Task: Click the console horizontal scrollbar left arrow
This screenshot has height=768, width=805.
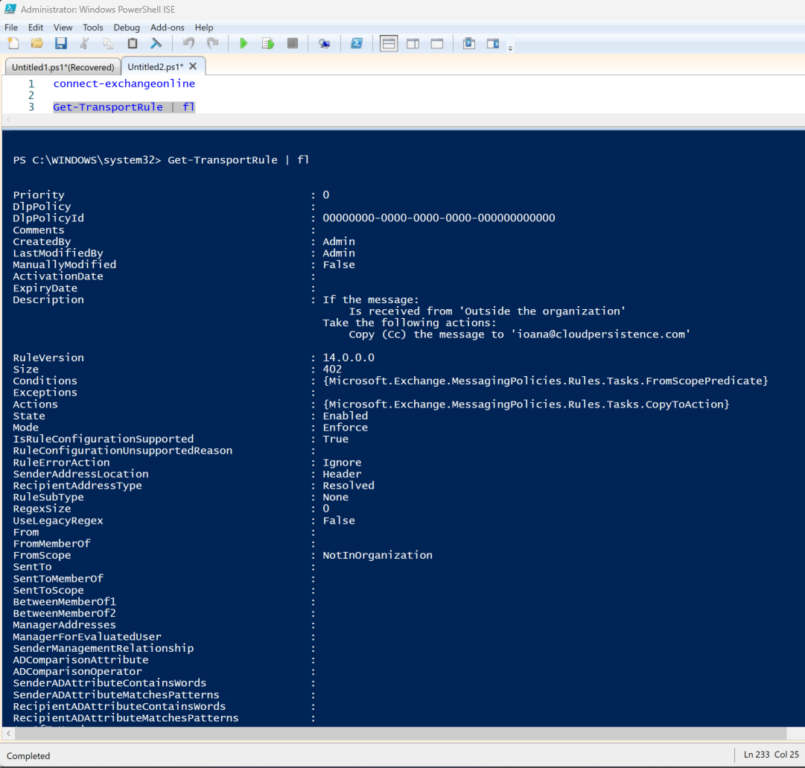Action: pos(8,733)
